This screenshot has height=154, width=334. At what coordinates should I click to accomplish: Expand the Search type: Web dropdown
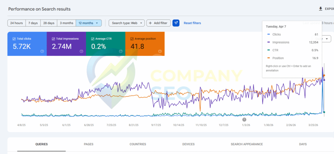(127, 23)
